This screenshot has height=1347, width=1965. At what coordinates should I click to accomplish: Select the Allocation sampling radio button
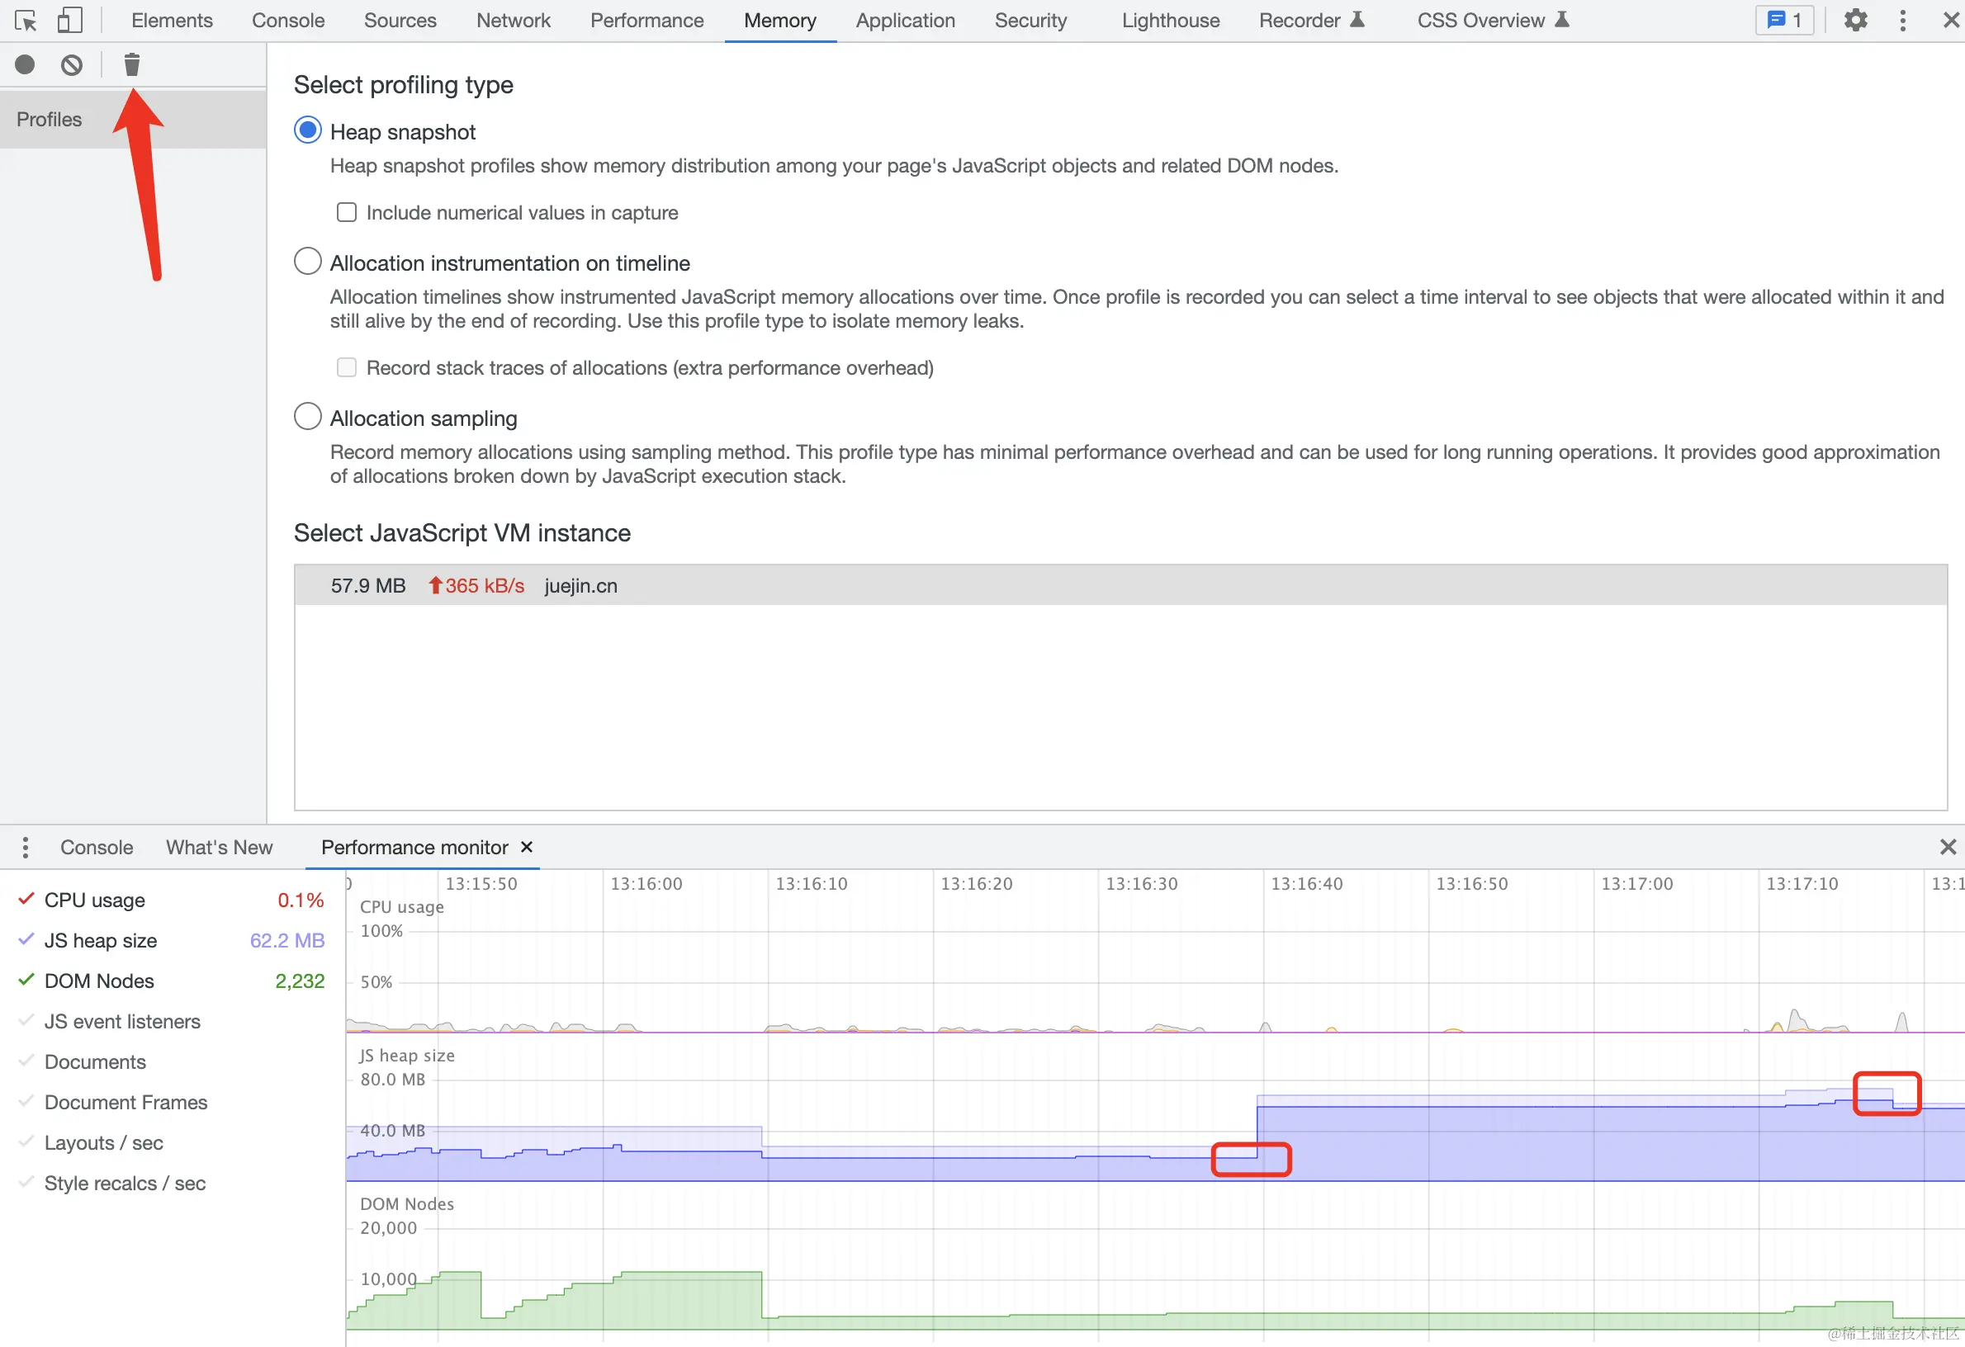(x=308, y=418)
